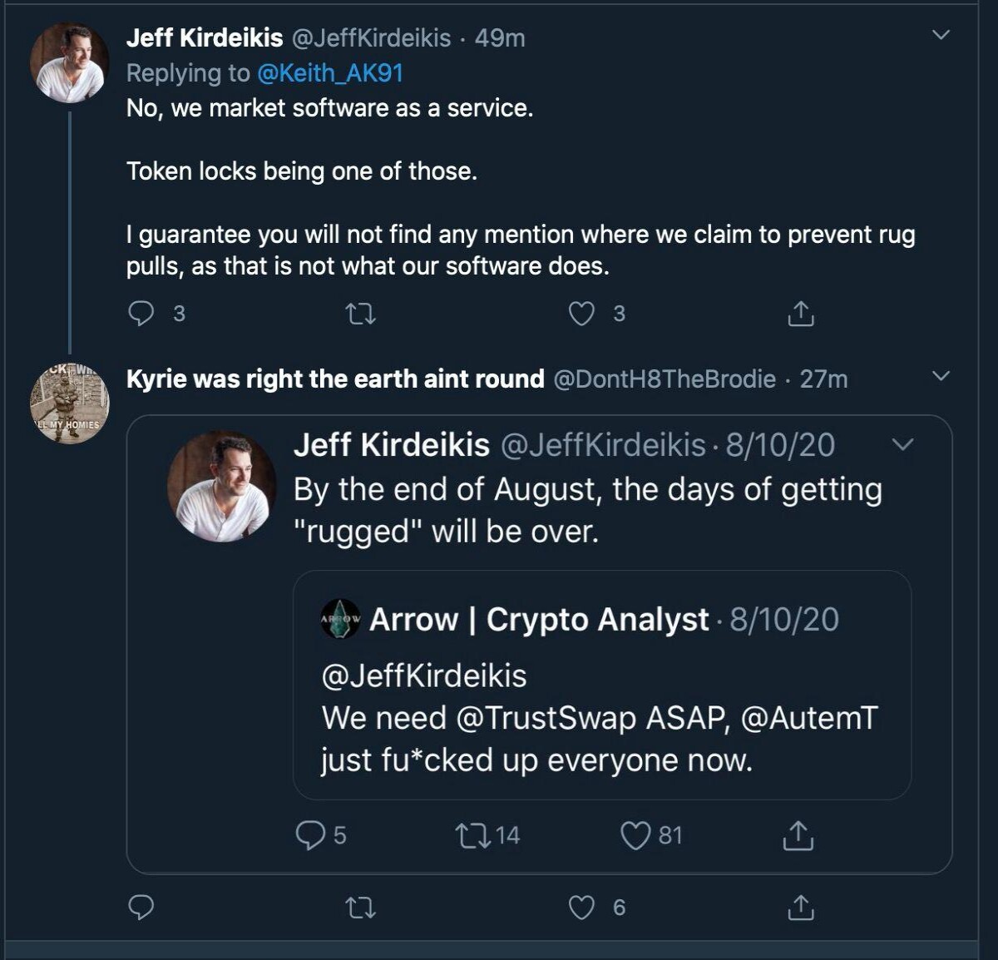Viewport: 998px width, 960px height.
Task: Open chevron menu on Jeff's top tweet
Action: coord(941,35)
